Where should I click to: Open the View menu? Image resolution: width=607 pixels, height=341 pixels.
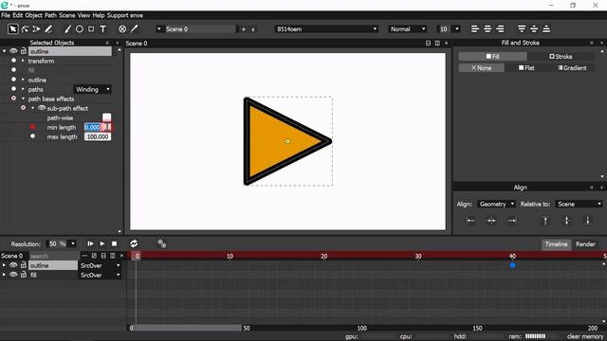tap(83, 15)
